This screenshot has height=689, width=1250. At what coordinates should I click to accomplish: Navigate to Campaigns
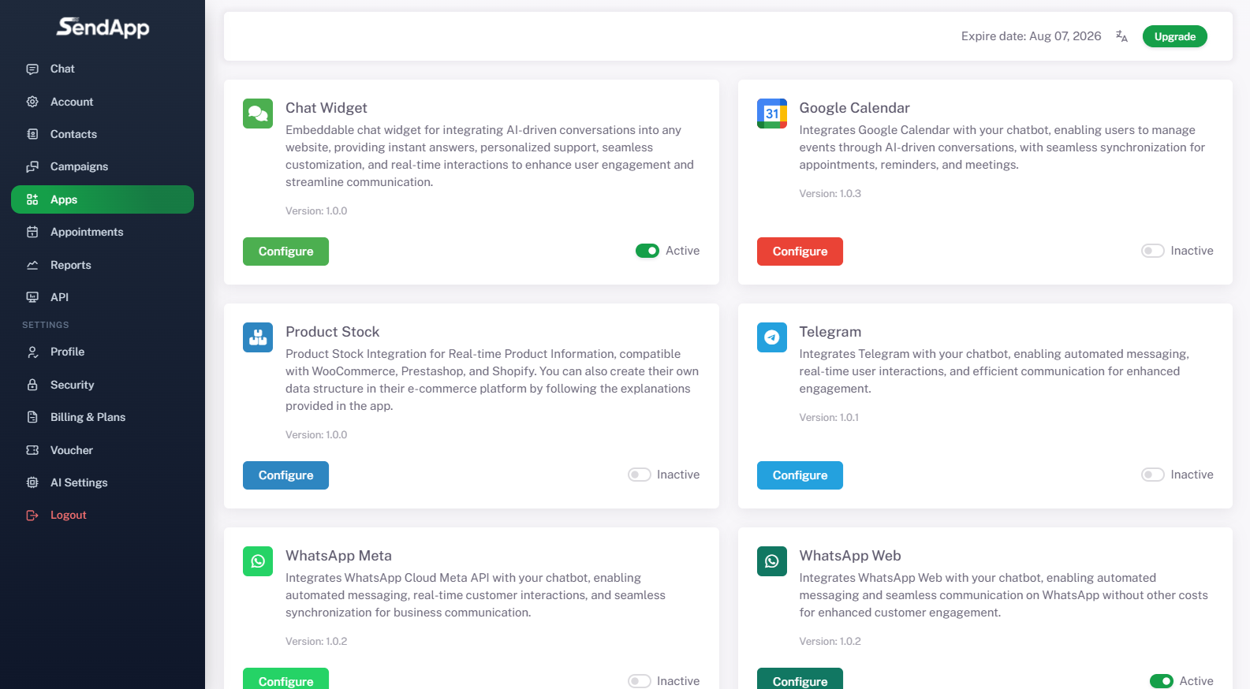point(103,166)
